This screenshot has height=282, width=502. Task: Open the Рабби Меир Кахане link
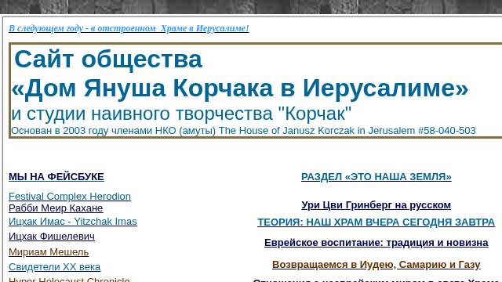[x=56, y=208]
